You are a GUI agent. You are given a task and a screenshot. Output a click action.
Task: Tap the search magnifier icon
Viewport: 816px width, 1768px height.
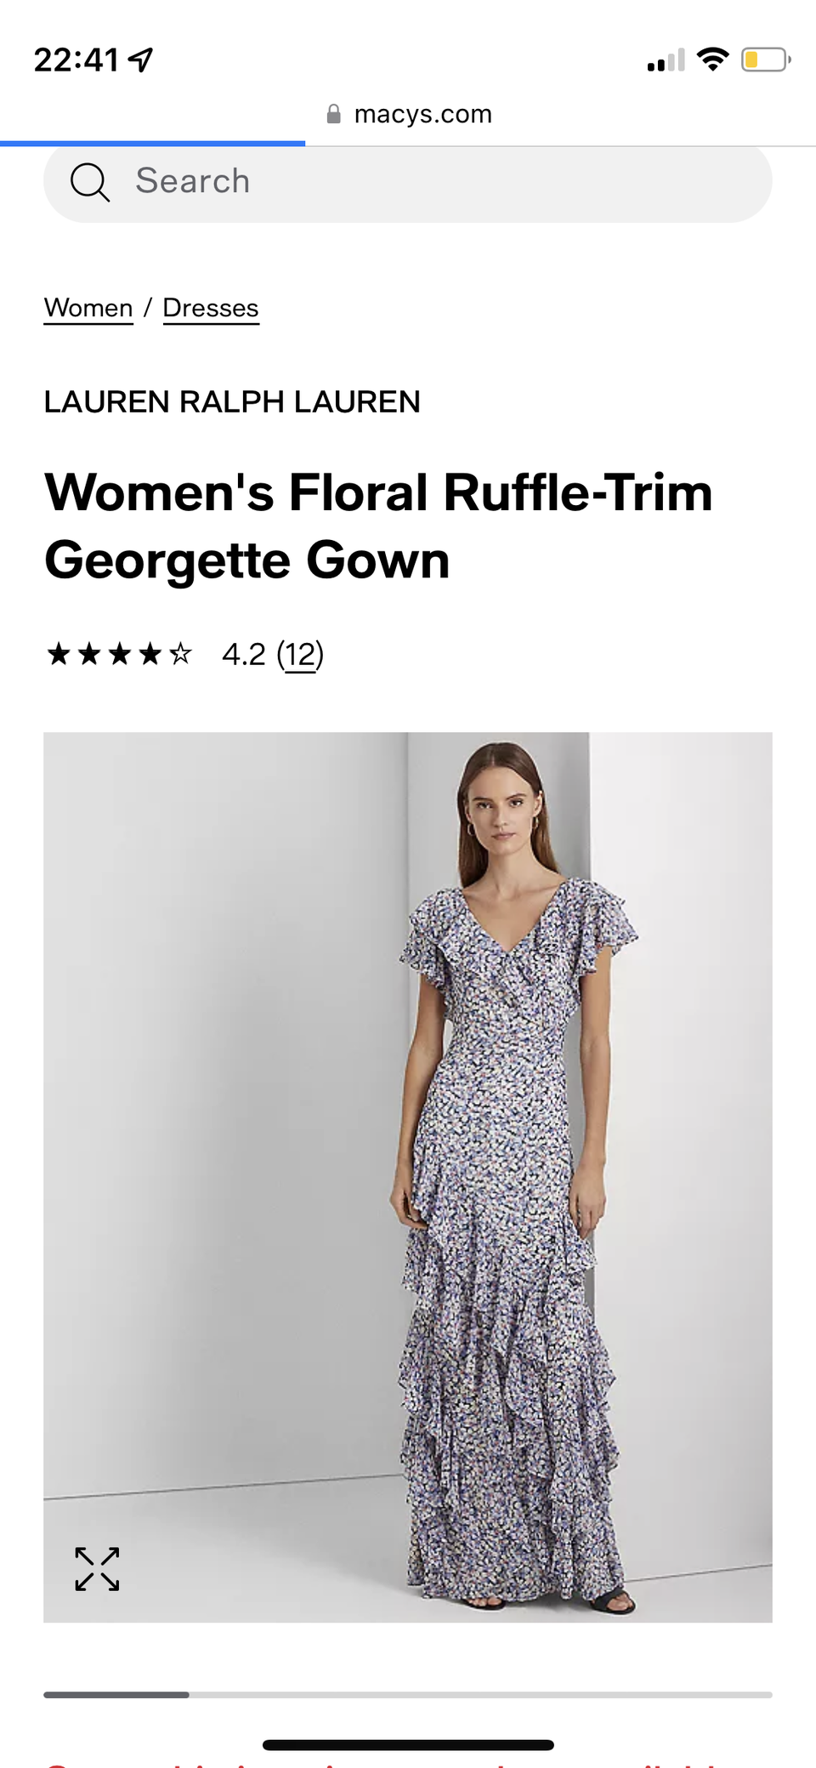[90, 182]
